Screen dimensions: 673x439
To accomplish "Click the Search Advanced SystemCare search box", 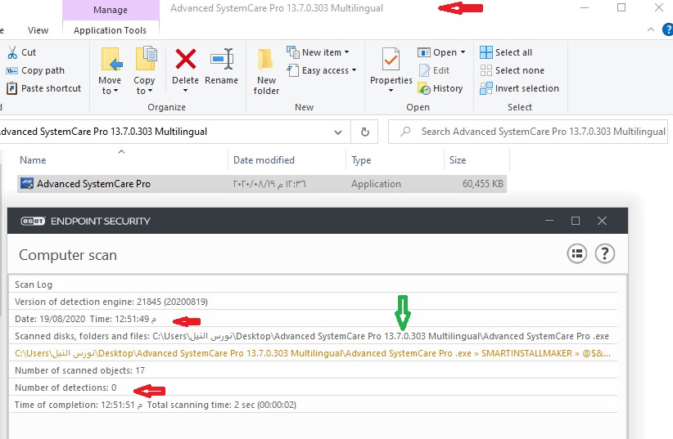I will tap(540, 132).
